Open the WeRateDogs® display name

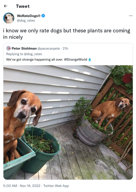click(29, 16)
